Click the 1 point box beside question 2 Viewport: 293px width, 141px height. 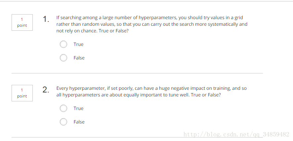coord(22,93)
